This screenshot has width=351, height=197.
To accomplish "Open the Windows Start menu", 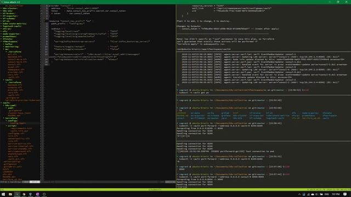I will click(3, 194).
